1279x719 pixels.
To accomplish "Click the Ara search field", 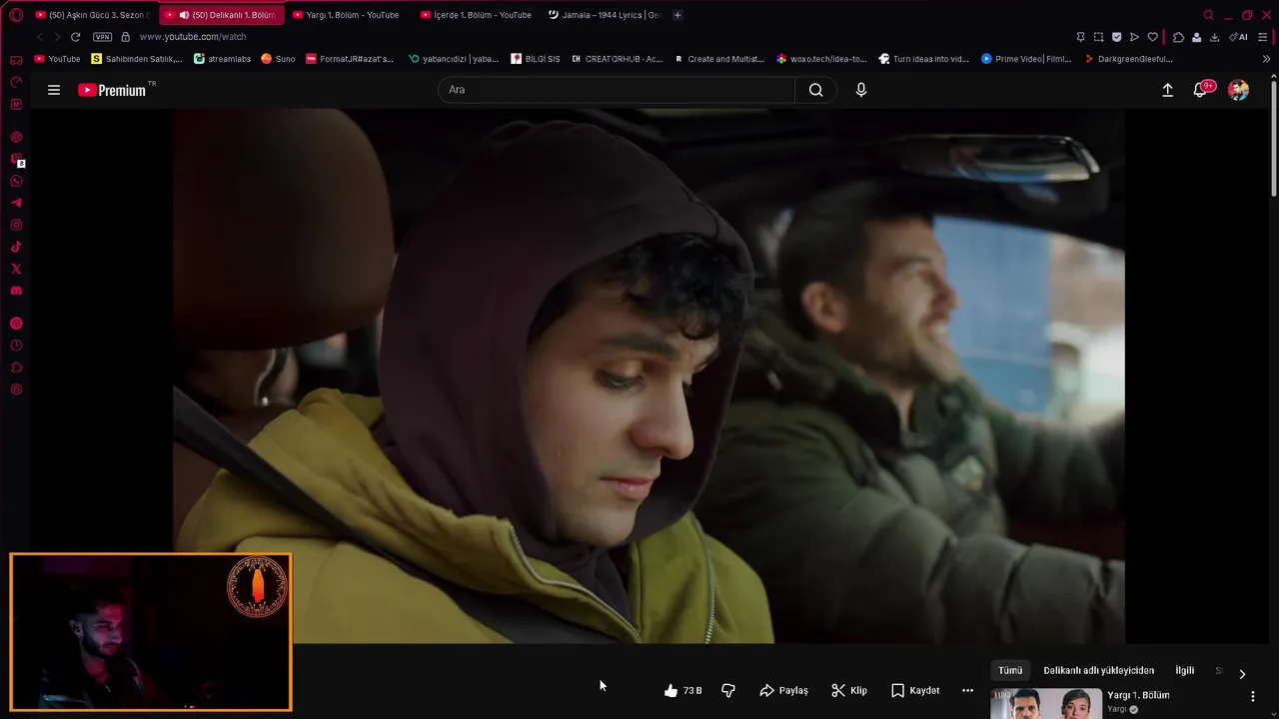I will [x=617, y=90].
